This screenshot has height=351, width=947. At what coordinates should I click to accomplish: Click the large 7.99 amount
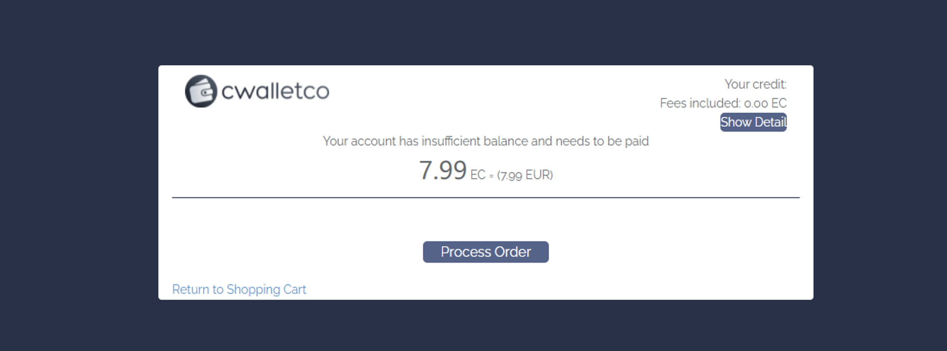coord(442,171)
